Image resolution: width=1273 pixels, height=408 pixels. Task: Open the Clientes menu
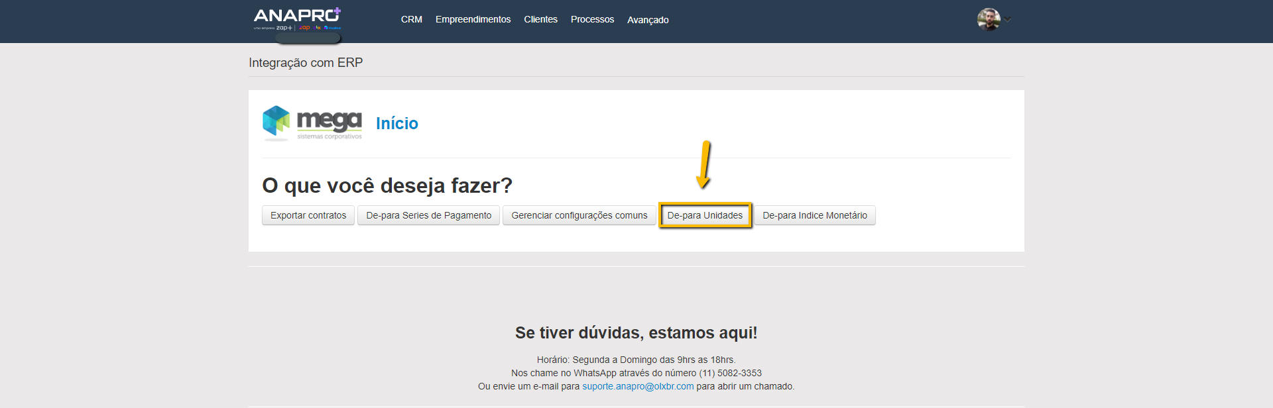[540, 20]
